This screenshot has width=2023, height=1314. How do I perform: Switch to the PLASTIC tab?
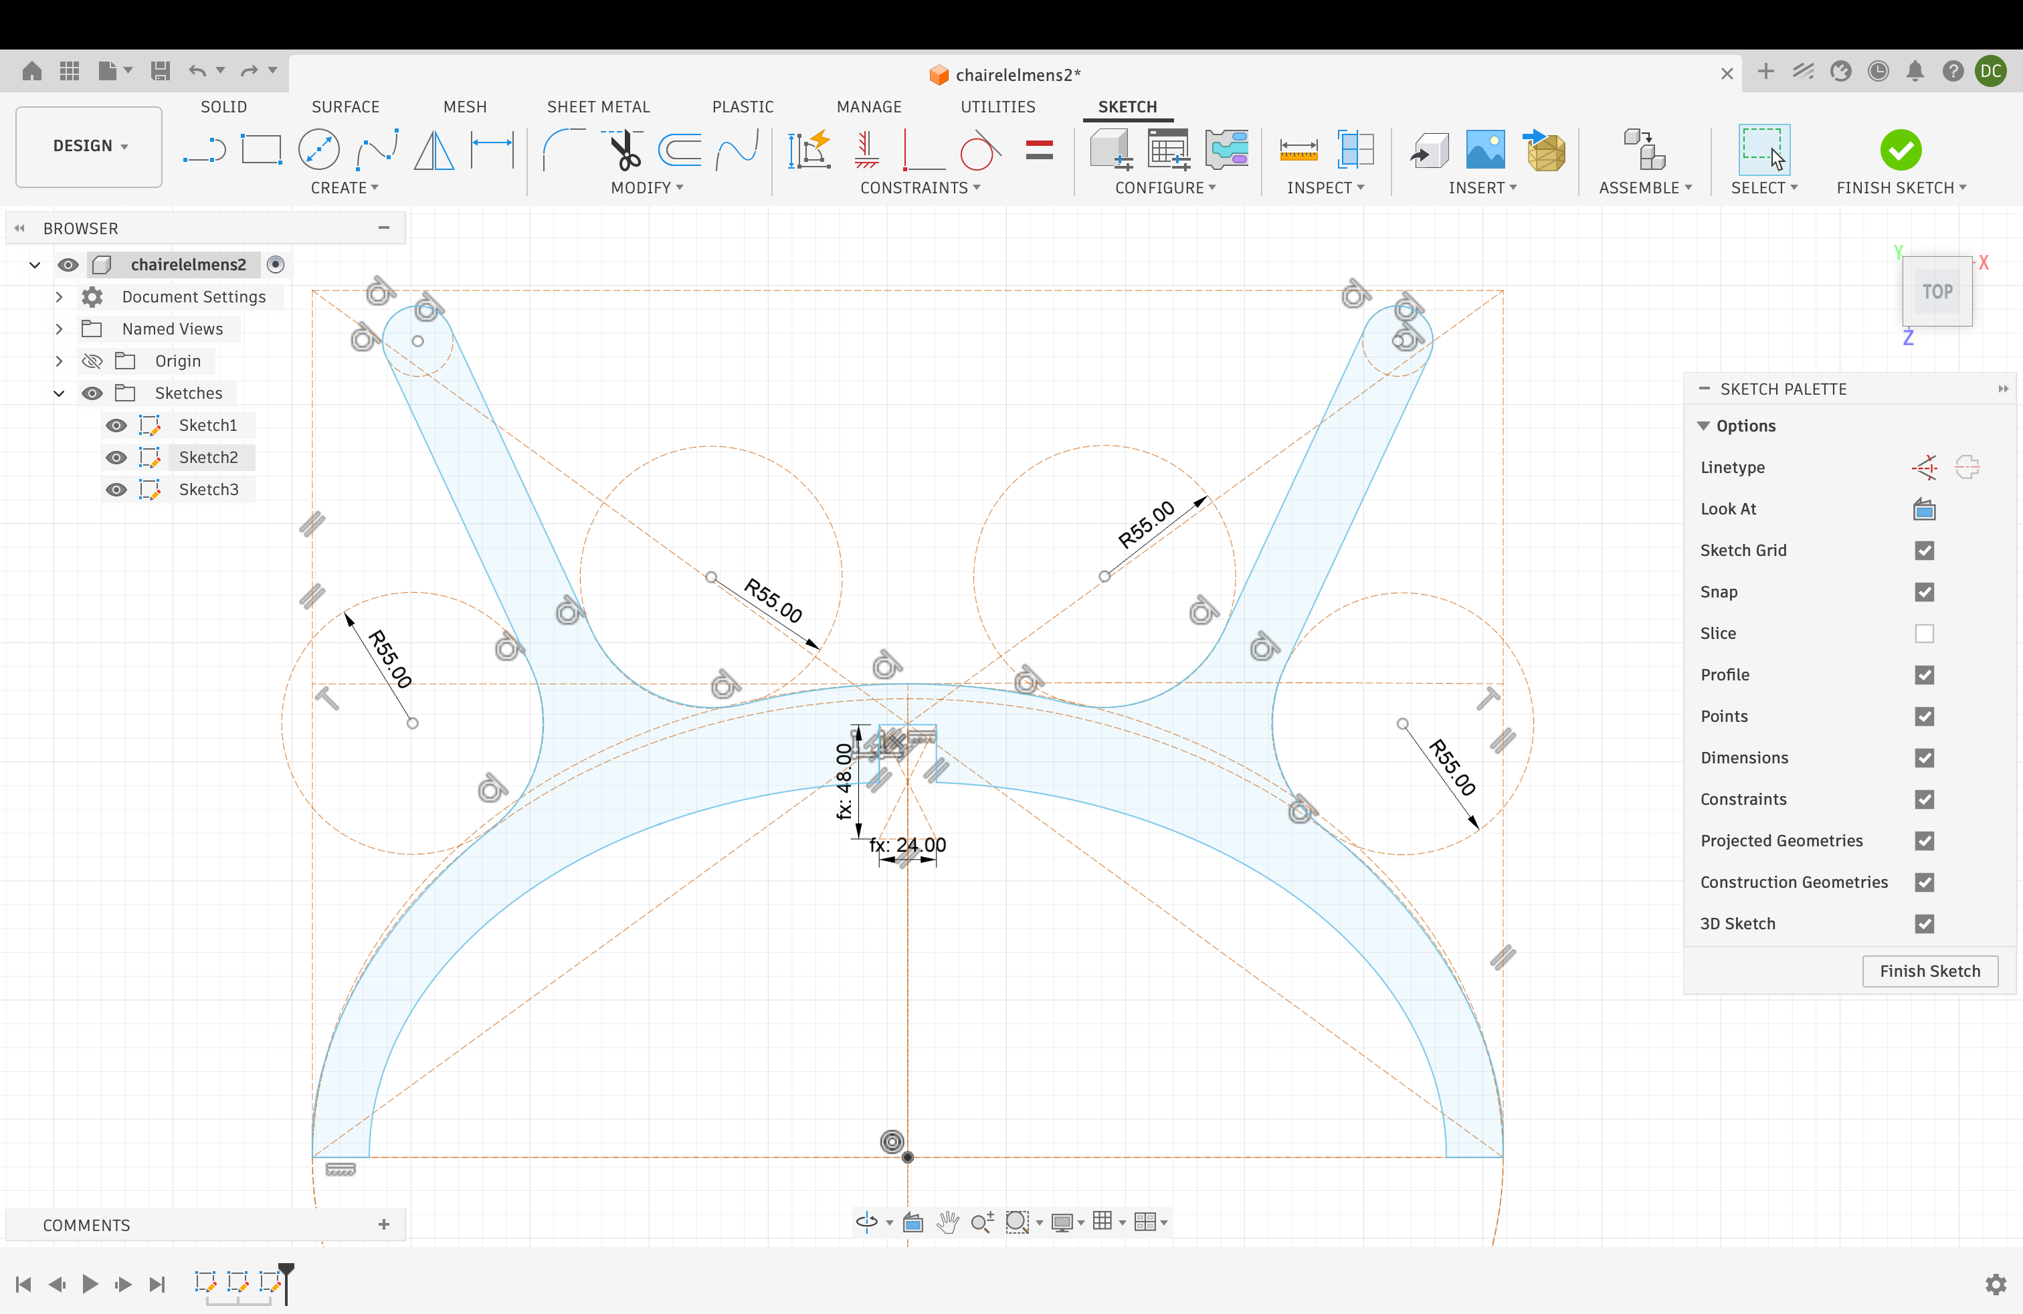pos(743,107)
